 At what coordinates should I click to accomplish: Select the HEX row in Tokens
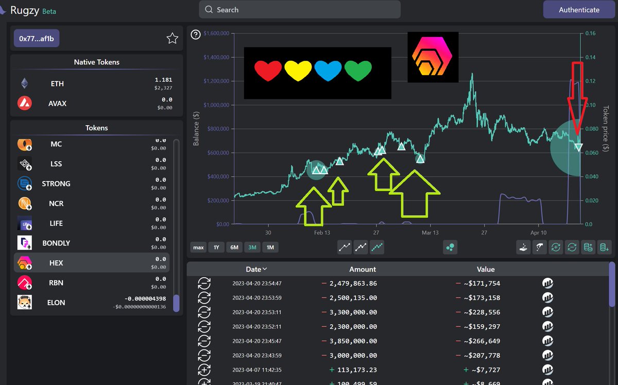(x=92, y=263)
